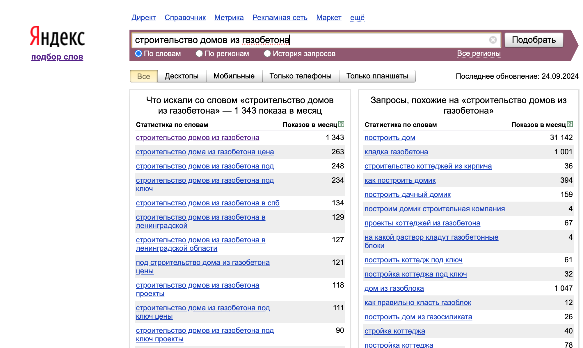Image resolution: width=583 pixels, height=348 pixels.
Task: Open 'постройка коттеджа' query with 78 impressions
Action: (x=399, y=345)
